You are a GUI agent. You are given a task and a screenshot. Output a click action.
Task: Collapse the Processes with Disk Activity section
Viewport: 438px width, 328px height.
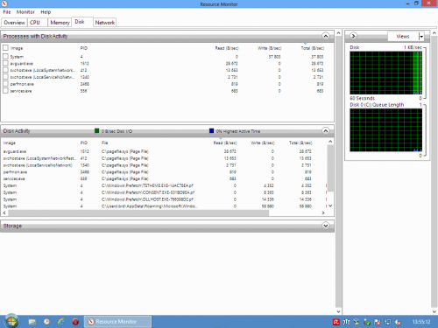(x=326, y=36)
